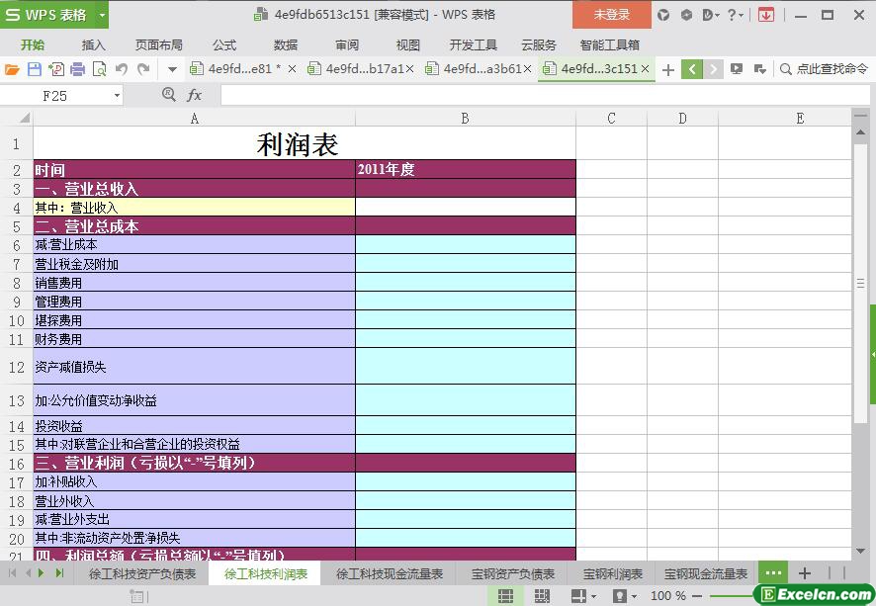
Task: Open a new document tab with plus
Action: (668, 69)
